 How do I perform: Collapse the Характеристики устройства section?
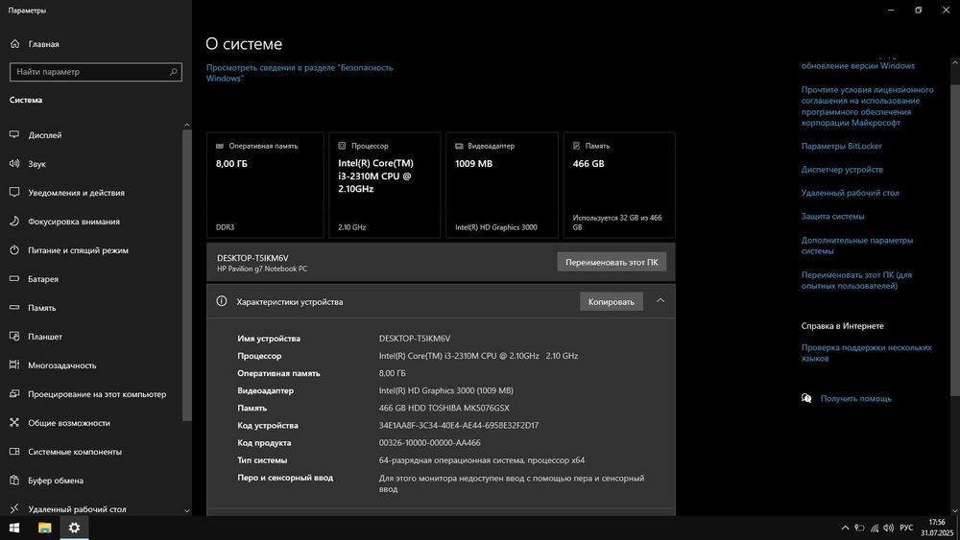tap(660, 301)
